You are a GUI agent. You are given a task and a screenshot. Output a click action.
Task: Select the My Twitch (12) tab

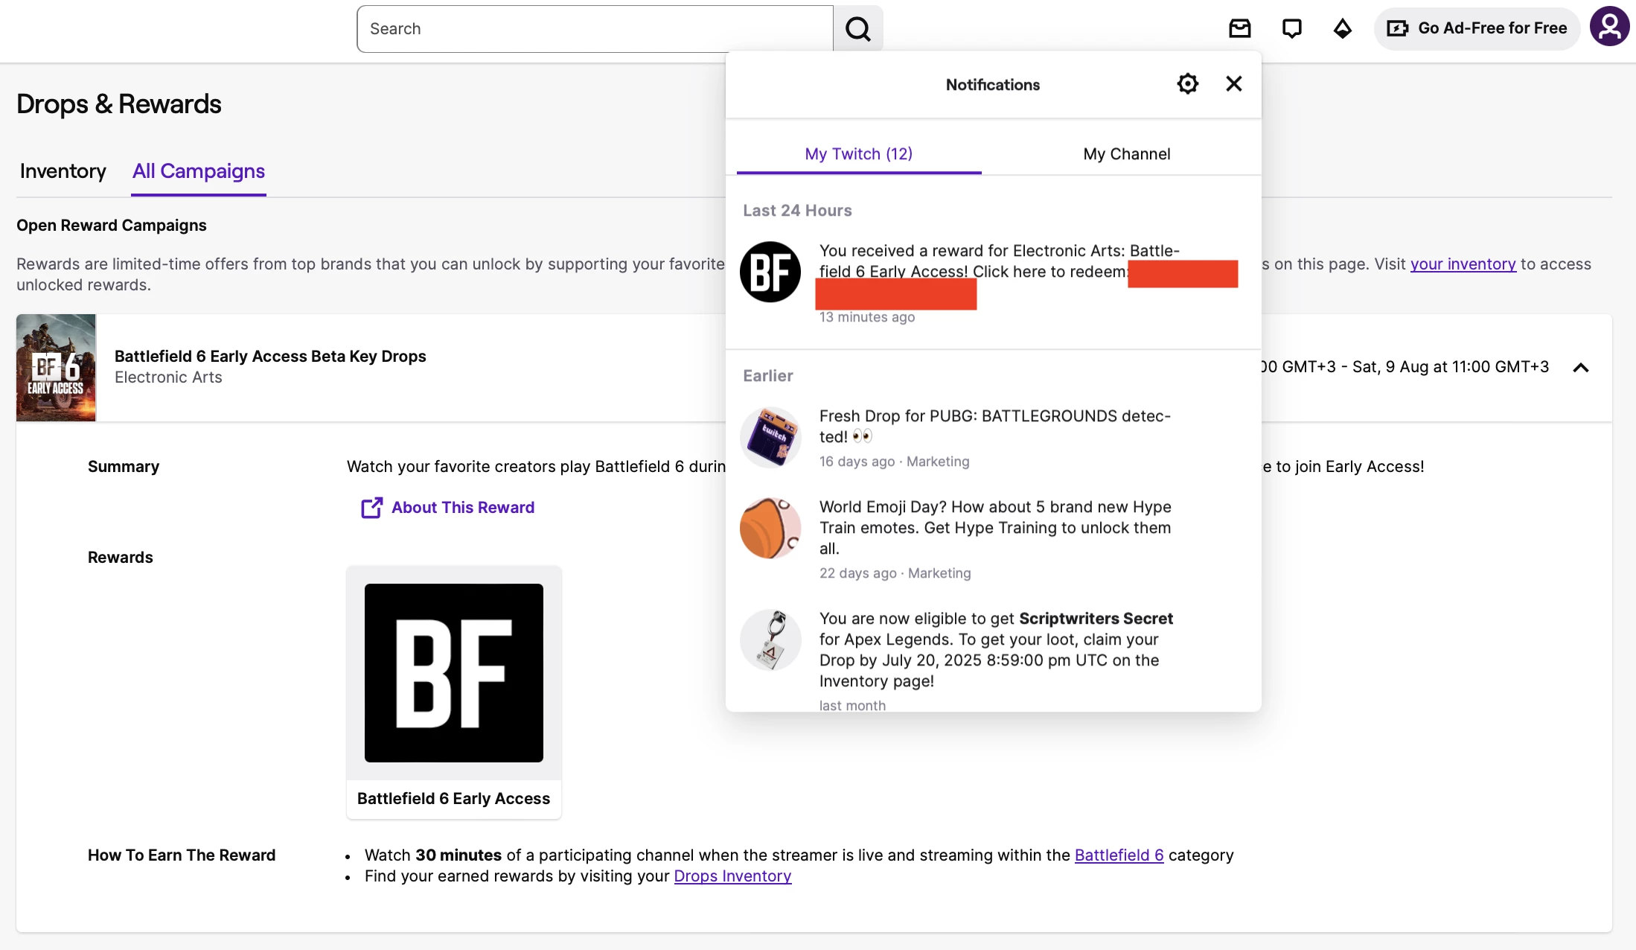click(x=858, y=154)
